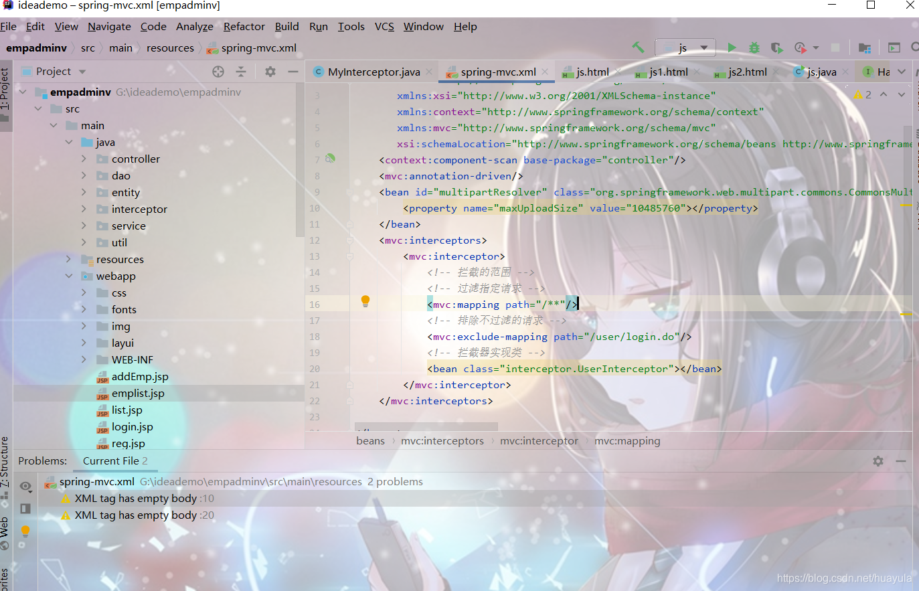Select opened file with the crosshair icon
The height and width of the screenshot is (591, 919).
pyautogui.click(x=218, y=71)
